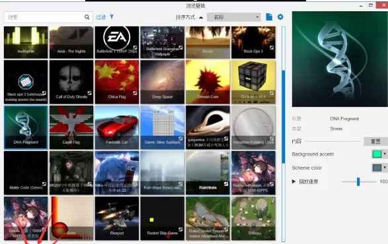
Task: Click the link badge on Black Ops 3
Action: (272, 47)
